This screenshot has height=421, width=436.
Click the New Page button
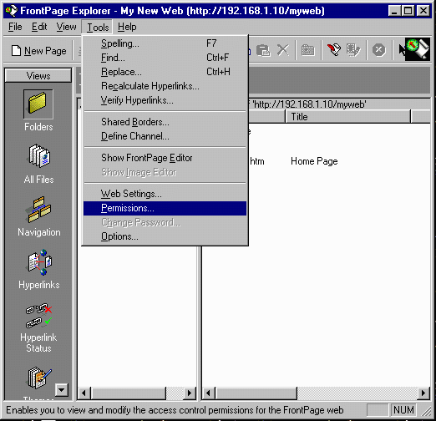coord(38,51)
